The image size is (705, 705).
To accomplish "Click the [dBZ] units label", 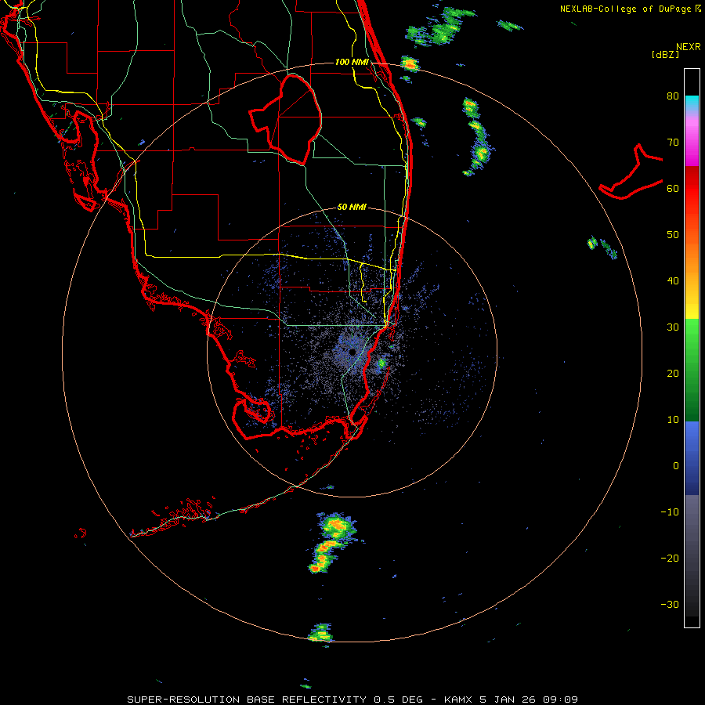I will [x=665, y=54].
